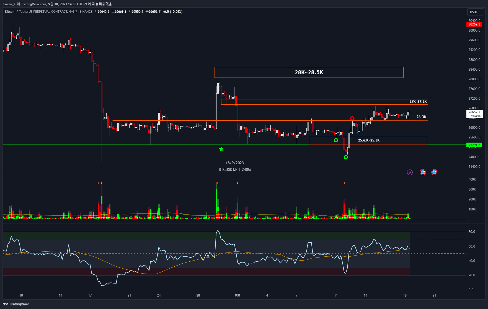Image resolution: width=488 pixels, height=309 pixels.
Task: Select the red circle marker near 26.3K line
Action: click(352, 119)
